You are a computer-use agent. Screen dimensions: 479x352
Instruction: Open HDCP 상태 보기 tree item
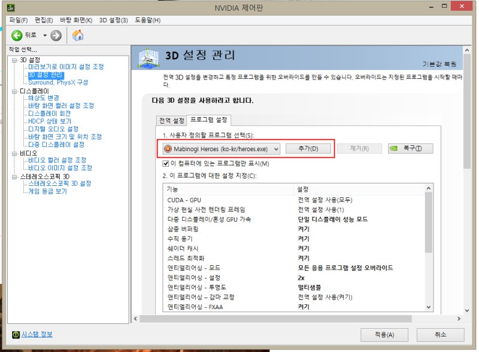50,121
